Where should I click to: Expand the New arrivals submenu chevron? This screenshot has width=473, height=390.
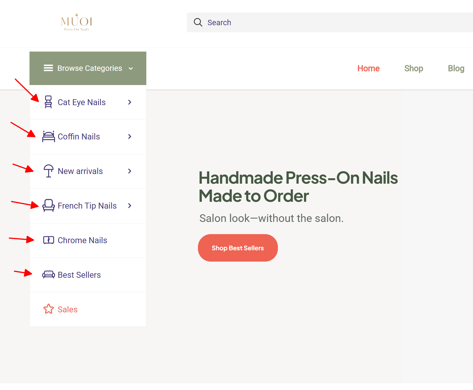point(130,171)
